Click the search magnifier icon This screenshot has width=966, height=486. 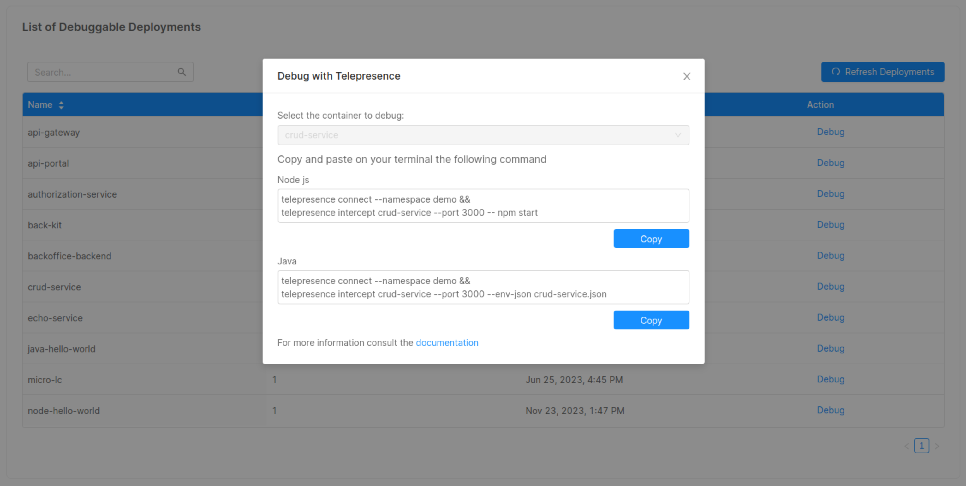click(182, 72)
